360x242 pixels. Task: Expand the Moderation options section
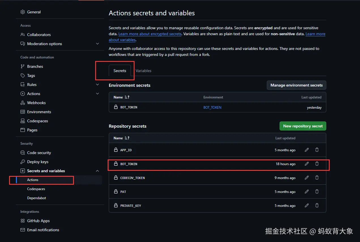[x=97, y=44]
